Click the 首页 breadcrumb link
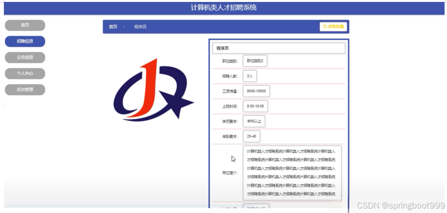The height and width of the screenshot is (213, 447). pos(113,27)
